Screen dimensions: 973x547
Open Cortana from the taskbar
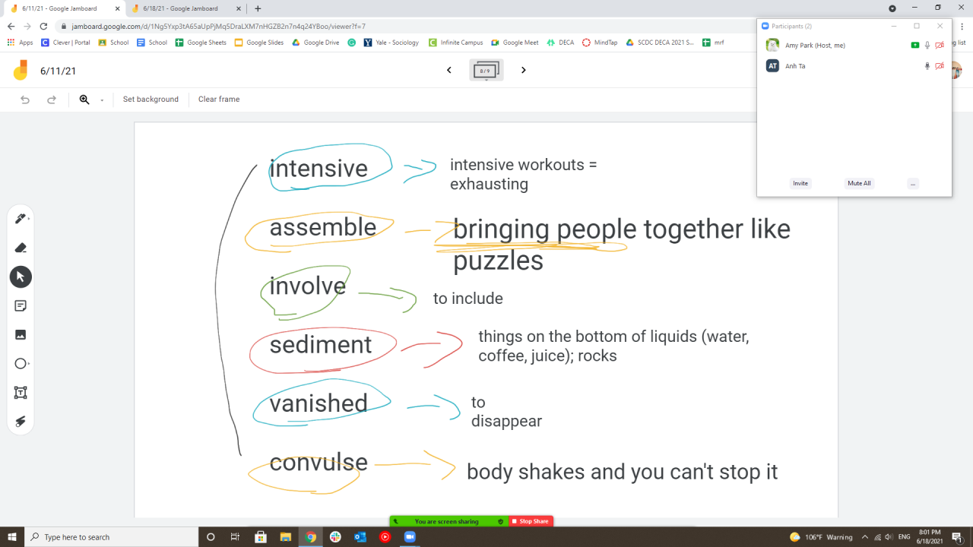coord(211,537)
